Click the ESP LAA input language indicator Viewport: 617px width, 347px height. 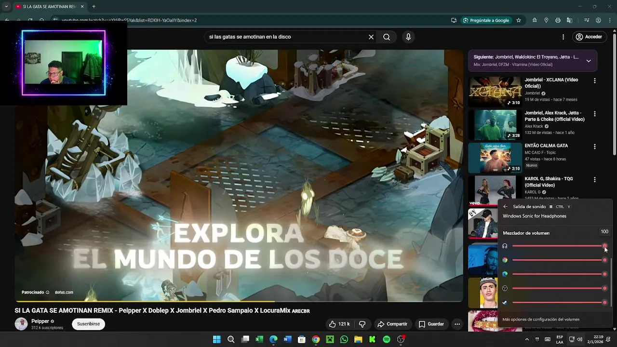[560, 339]
